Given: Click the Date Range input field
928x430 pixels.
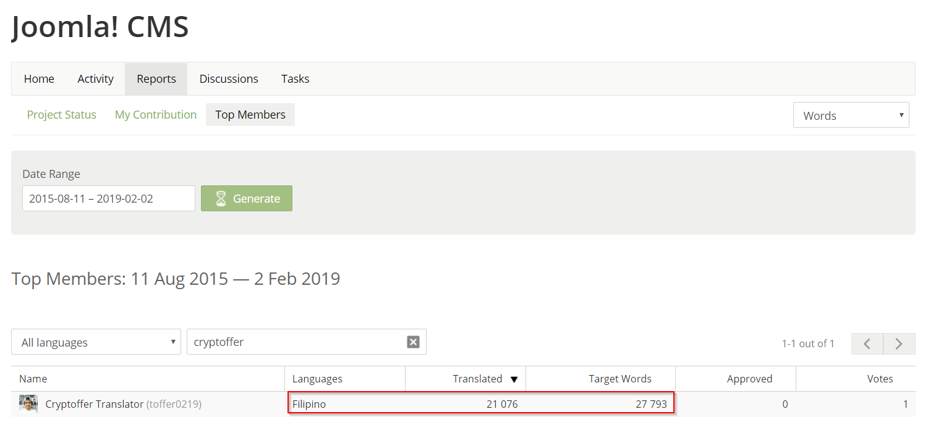Looking at the screenshot, I should 109,198.
